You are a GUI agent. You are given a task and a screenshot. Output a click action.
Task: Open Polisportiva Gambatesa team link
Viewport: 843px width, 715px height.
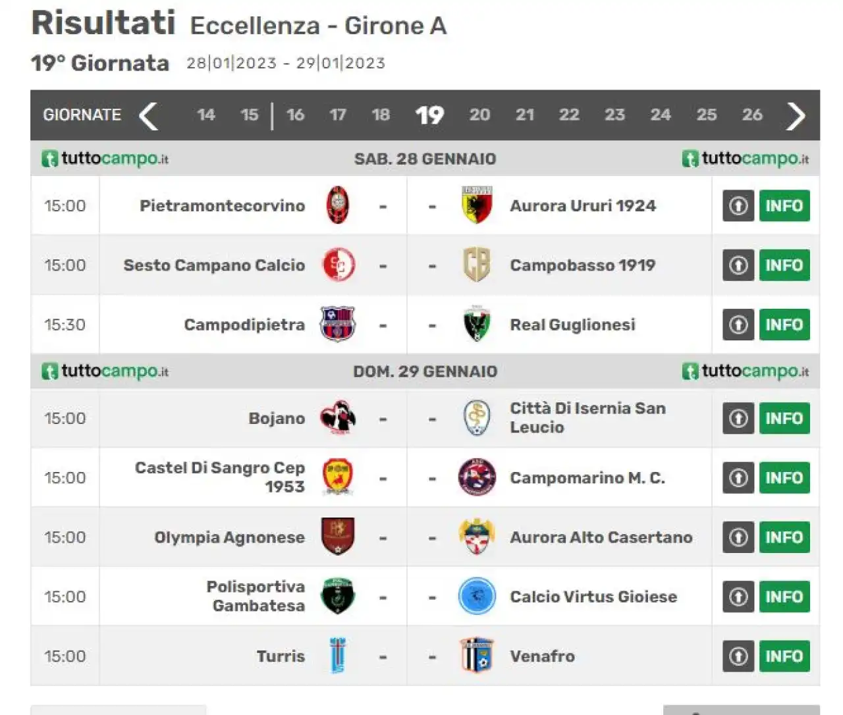(x=256, y=596)
